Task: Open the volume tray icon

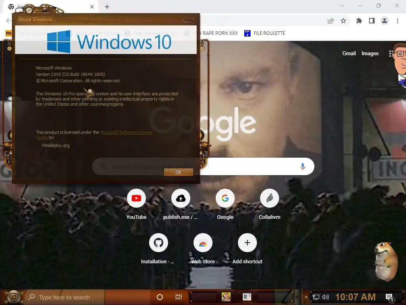Action: click(x=326, y=297)
